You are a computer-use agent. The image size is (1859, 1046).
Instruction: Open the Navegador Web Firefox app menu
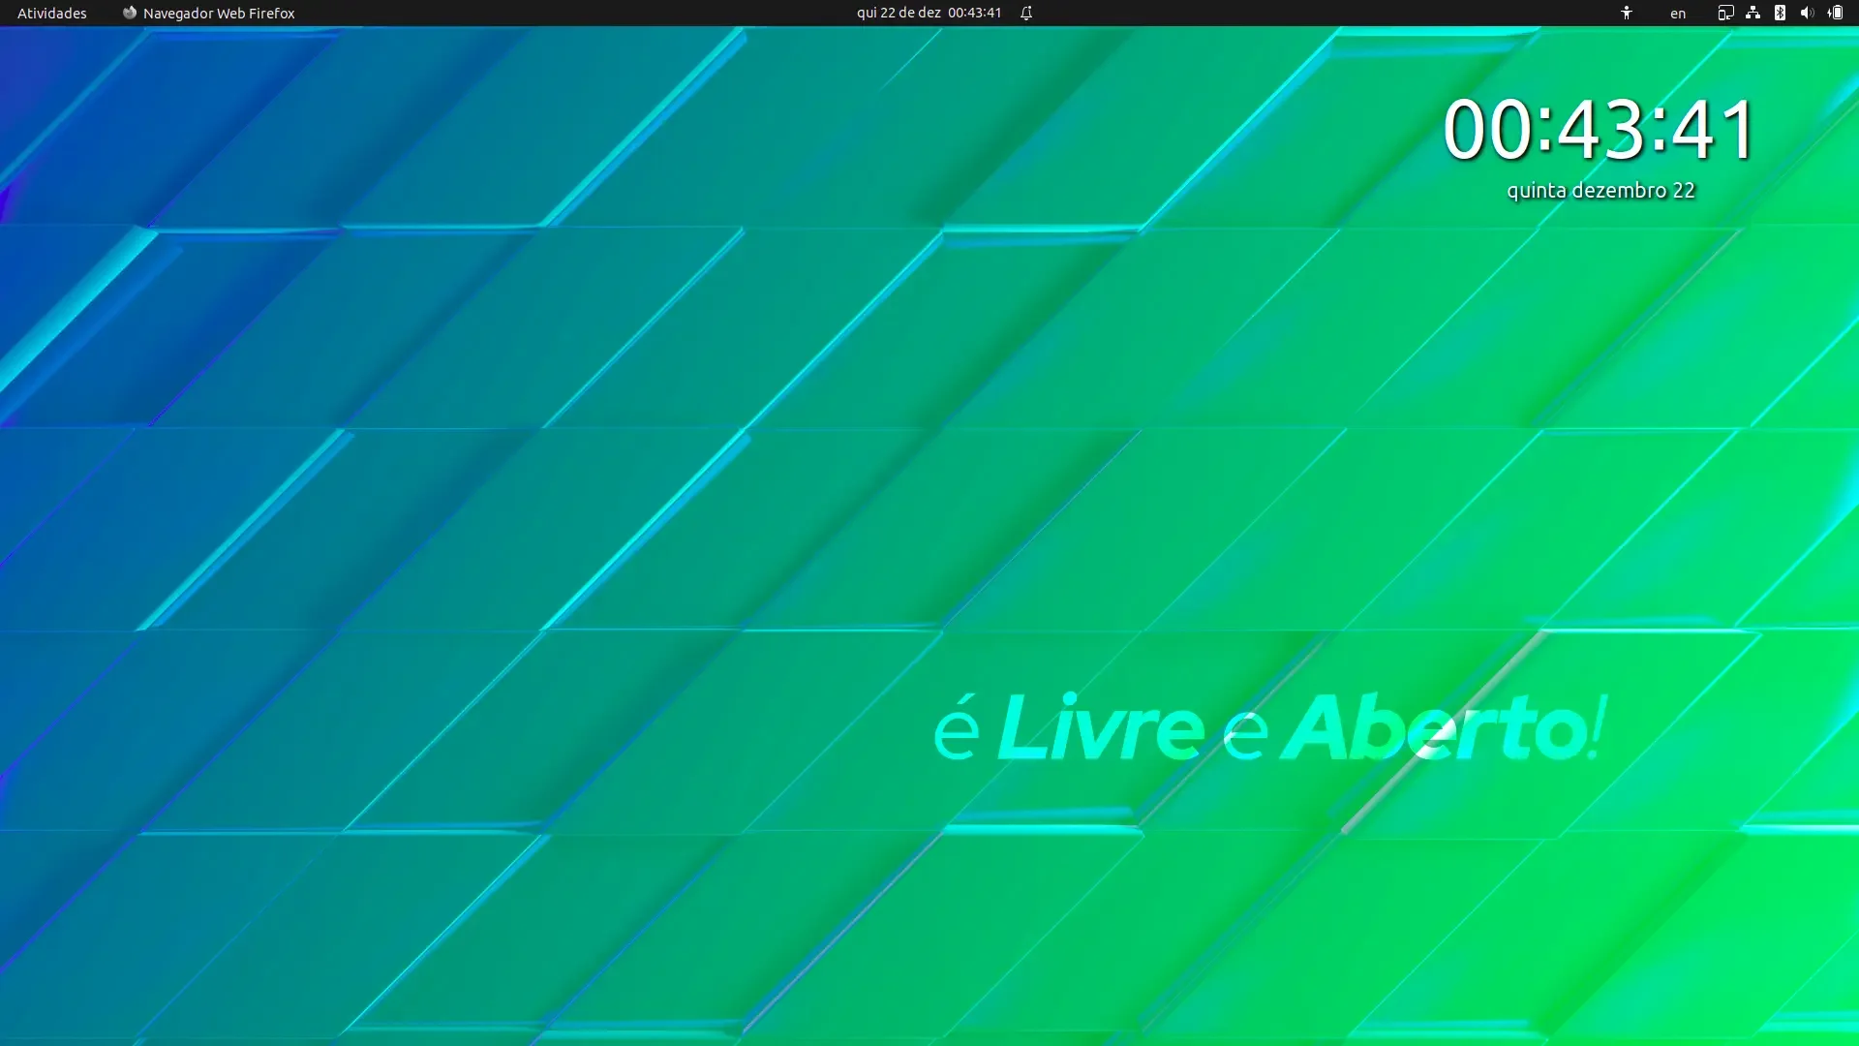click(209, 13)
